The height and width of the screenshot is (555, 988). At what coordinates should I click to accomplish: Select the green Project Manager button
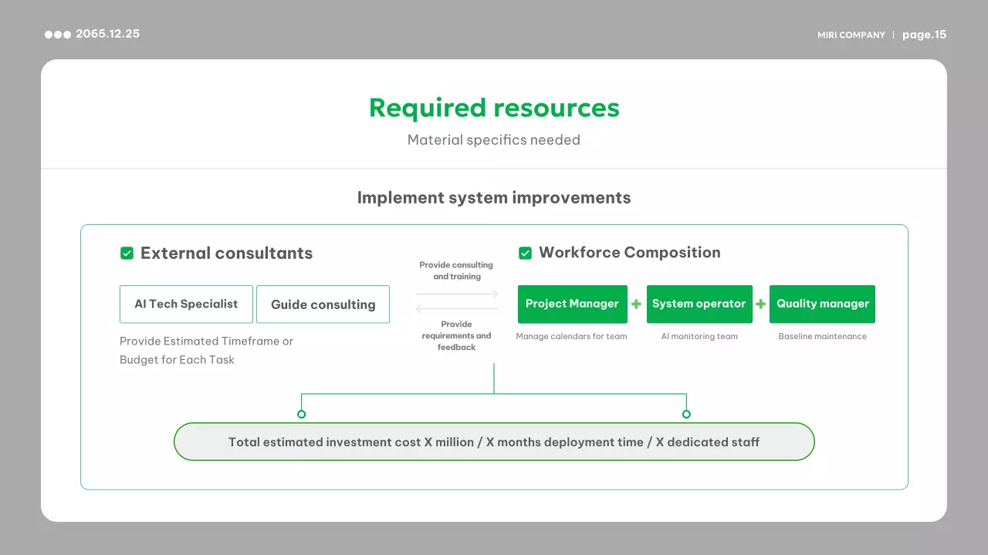(572, 304)
